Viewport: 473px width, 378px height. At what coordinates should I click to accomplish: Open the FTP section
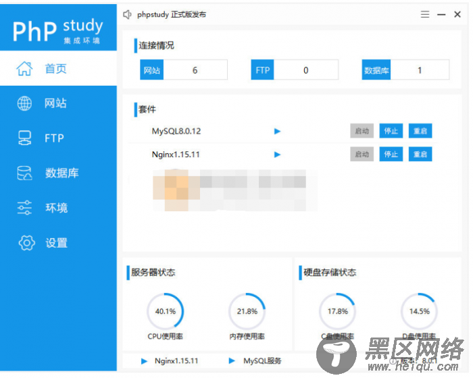(58, 138)
